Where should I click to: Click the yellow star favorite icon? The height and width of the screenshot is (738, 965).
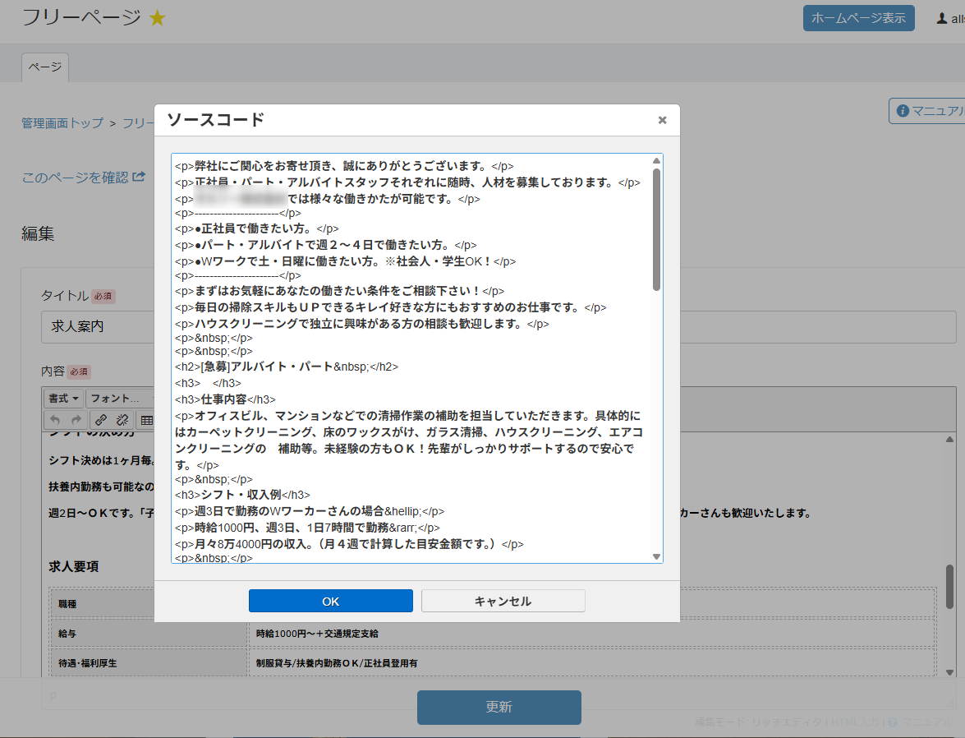pos(157,18)
